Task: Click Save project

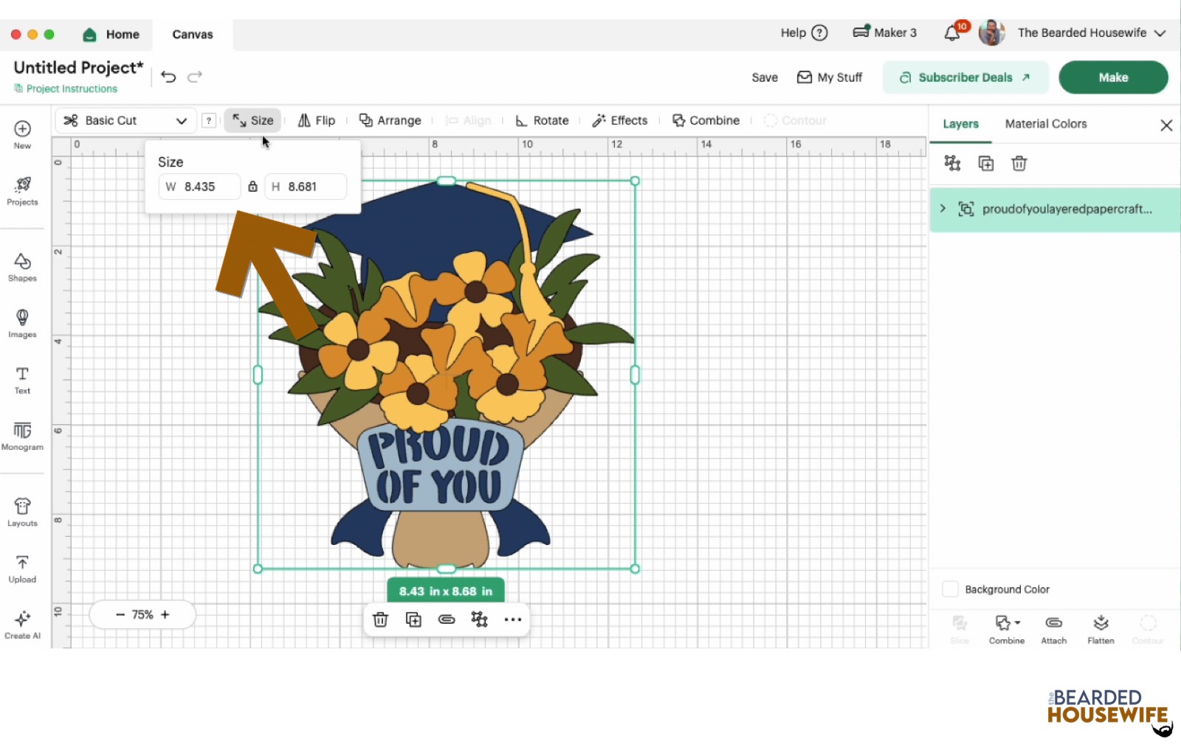Action: click(765, 77)
